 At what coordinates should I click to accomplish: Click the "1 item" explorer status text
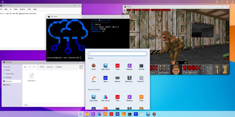(x=26, y=105)
